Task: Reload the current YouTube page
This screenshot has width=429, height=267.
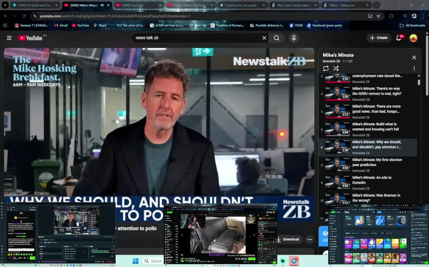Action: pyautogui.click(x=24, y=16)
